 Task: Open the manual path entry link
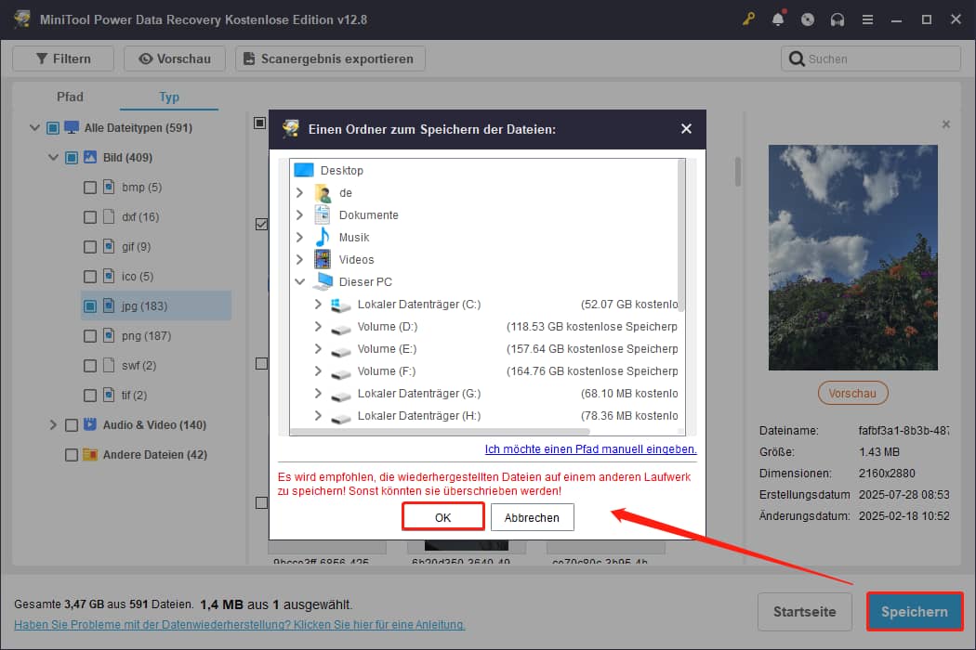pos(592,449)
